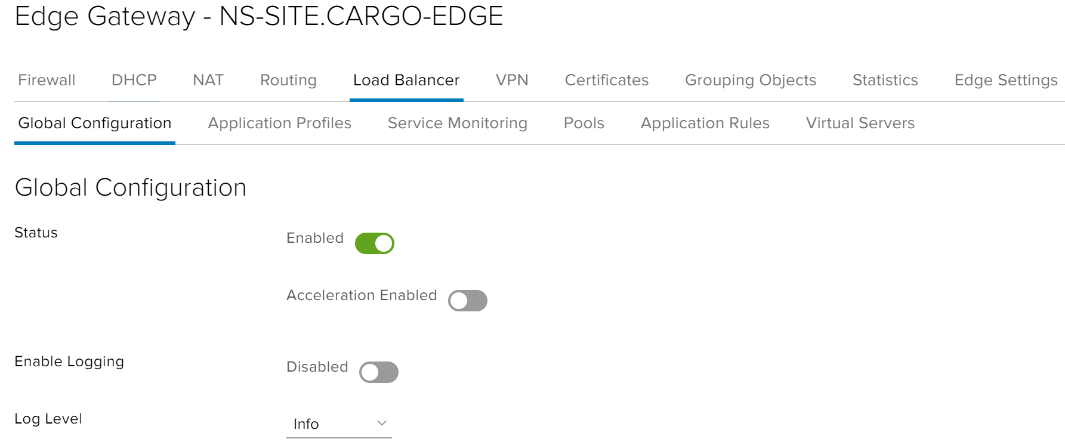1065x445 pixels.
Task: Go to the NAT tab
Action: pyautogui.click(x=208, y=80)
